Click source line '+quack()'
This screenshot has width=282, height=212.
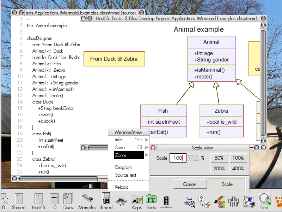pyautogui.click(x=47, y=121)
